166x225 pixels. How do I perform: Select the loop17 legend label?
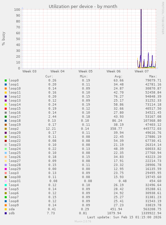click(15, 116)
